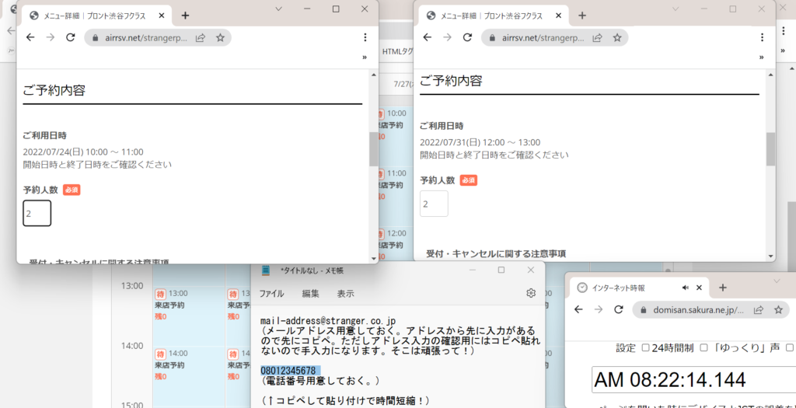
Task: Click the left window's vertical scrollbar thumb
Action: point(373,148)
